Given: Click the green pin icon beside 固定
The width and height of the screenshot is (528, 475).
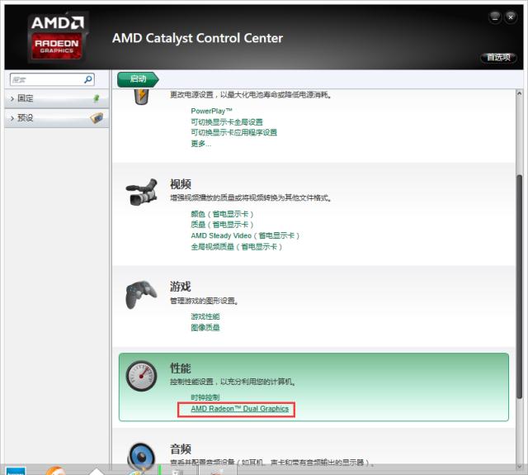Looking at the screenshot, I should click(x=97, y=98).
